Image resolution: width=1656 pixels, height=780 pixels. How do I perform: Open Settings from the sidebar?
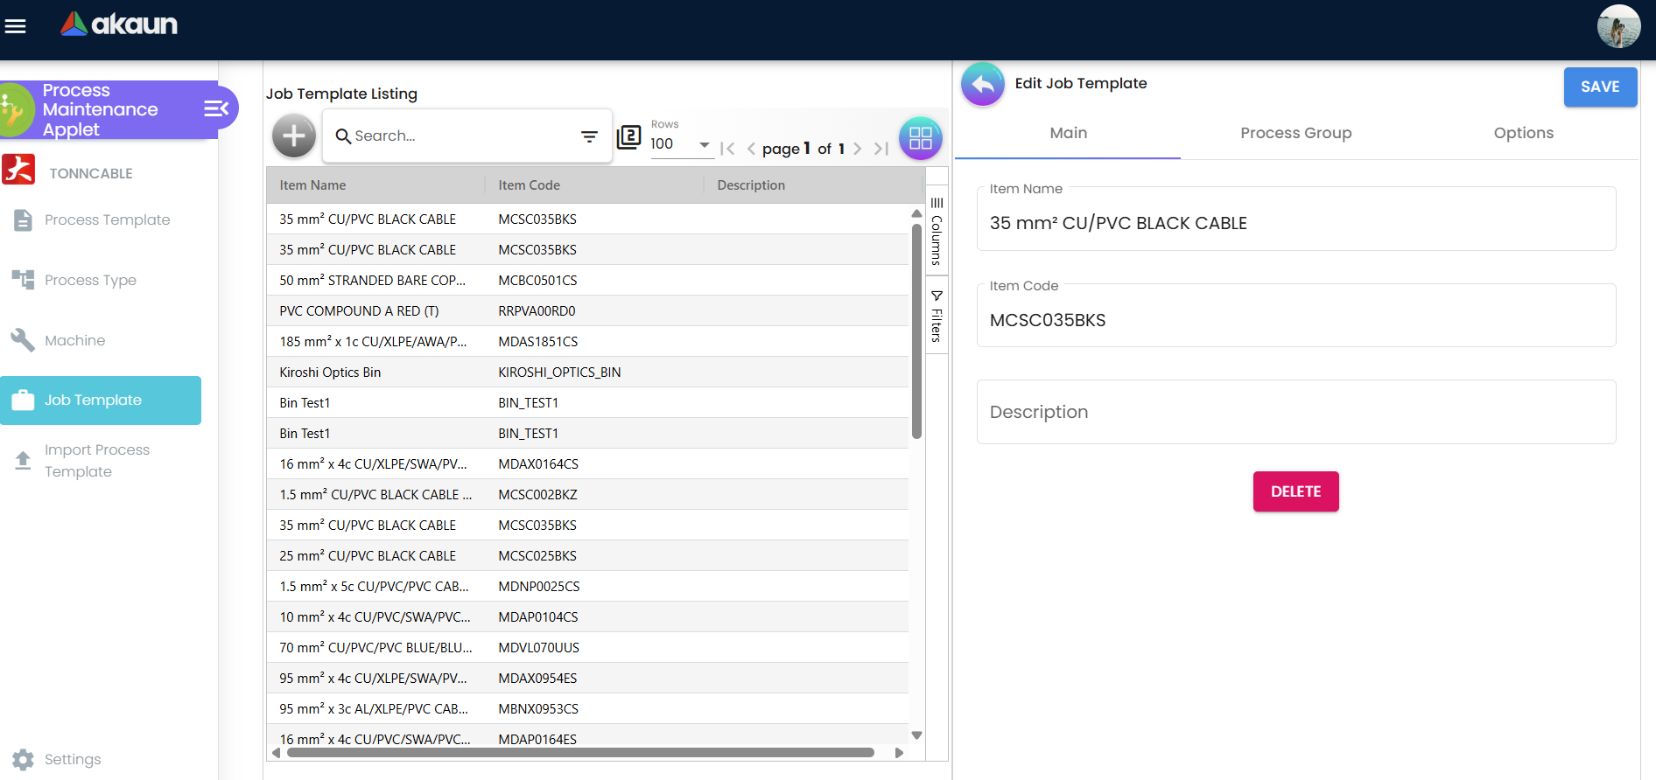click(x=72, y=759)
